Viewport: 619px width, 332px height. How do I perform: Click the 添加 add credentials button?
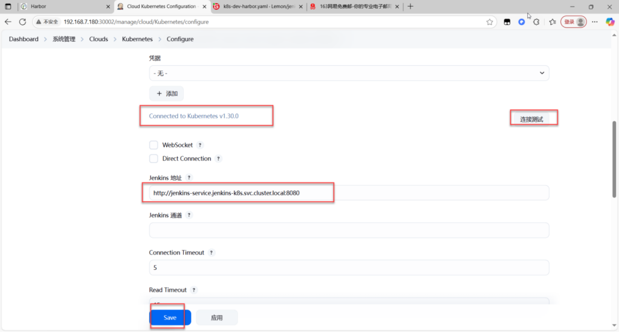(166, 94)
